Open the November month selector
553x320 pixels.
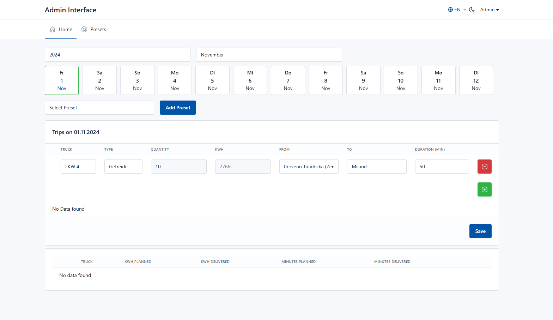pyautogui.click(x=269, y=55)
